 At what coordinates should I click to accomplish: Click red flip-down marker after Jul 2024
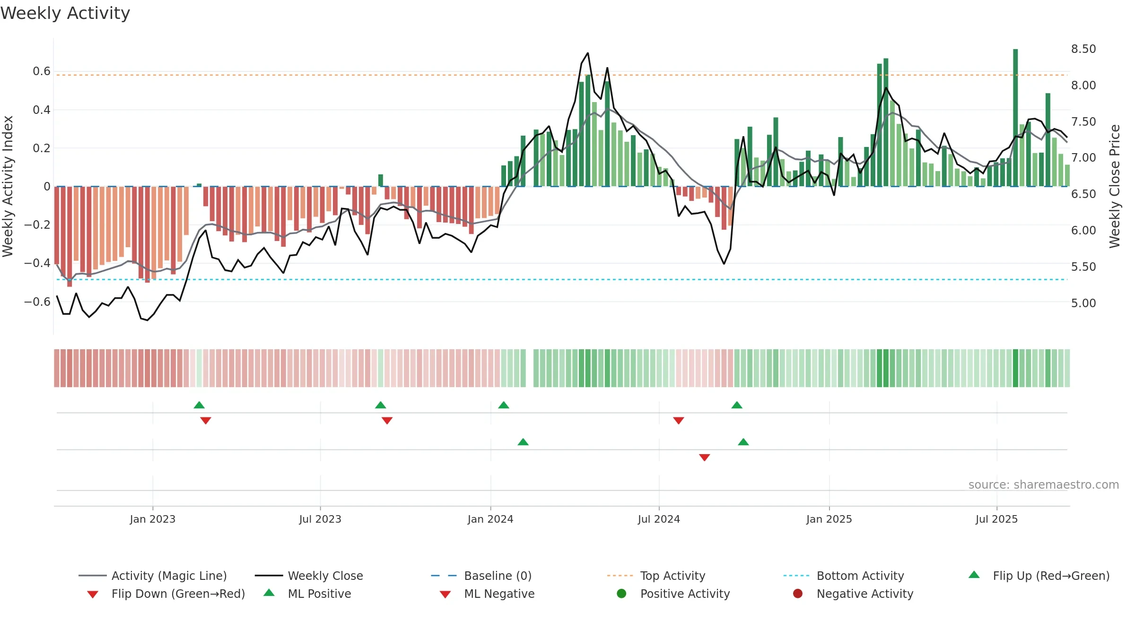pyautogui.click(x=679, y=421)
